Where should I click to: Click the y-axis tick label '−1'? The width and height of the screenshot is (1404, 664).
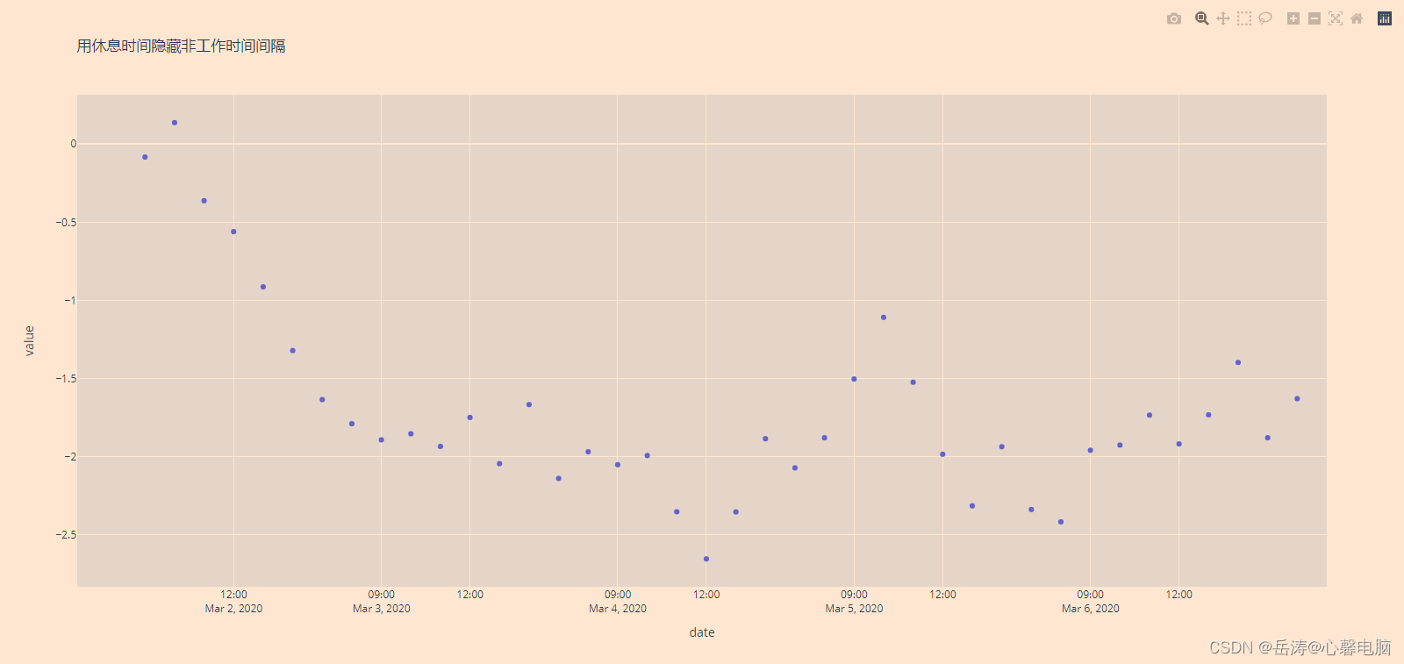tap(69, 301)
